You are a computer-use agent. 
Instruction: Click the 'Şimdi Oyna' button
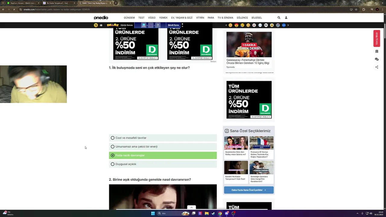pos(173,25)
